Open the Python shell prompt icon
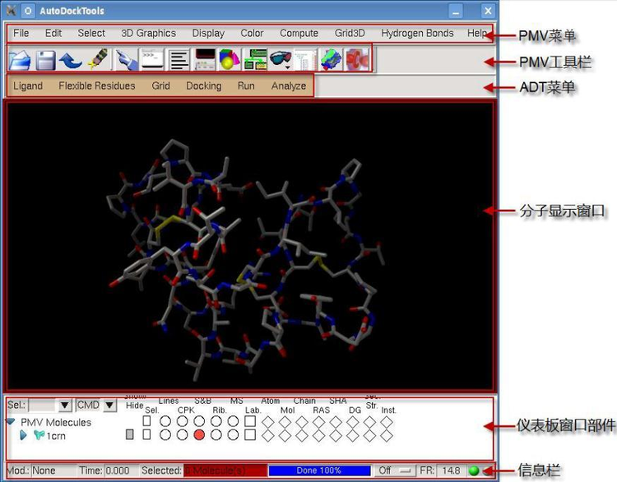The image size is (617, 482). [x=153, y=59]
